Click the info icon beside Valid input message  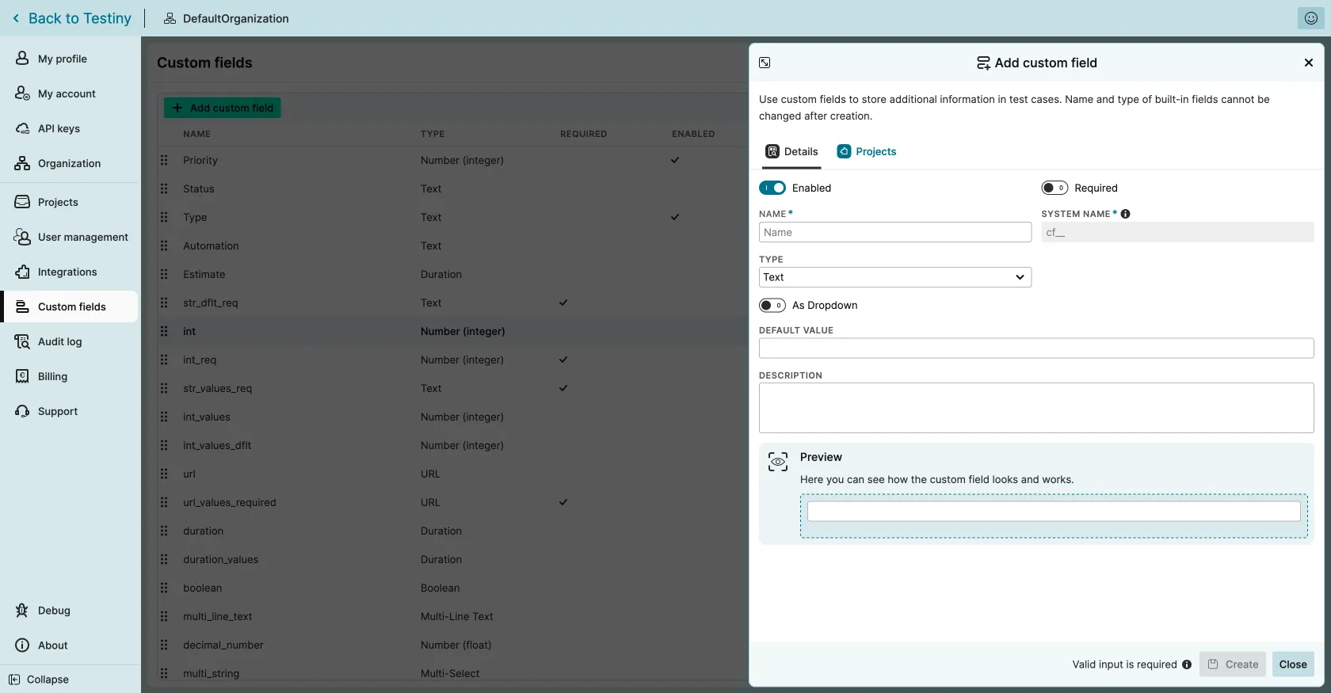(1187, 664)
